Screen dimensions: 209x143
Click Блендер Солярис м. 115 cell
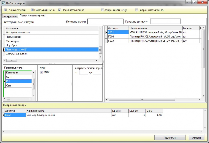[x=69, y=115]
